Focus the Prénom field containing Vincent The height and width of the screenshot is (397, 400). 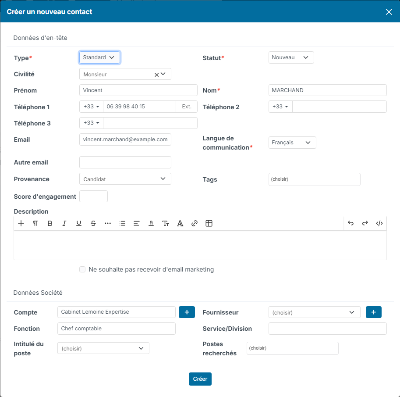(138, 90)
